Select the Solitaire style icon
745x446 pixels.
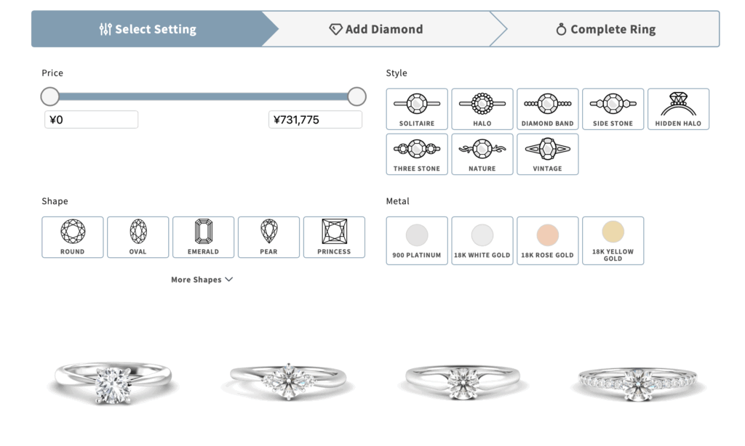coord(417,109)
